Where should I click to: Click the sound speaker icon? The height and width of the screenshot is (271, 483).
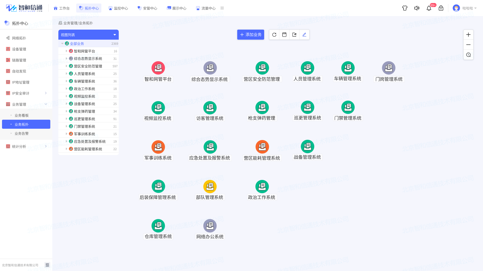[x=417, y=8]
